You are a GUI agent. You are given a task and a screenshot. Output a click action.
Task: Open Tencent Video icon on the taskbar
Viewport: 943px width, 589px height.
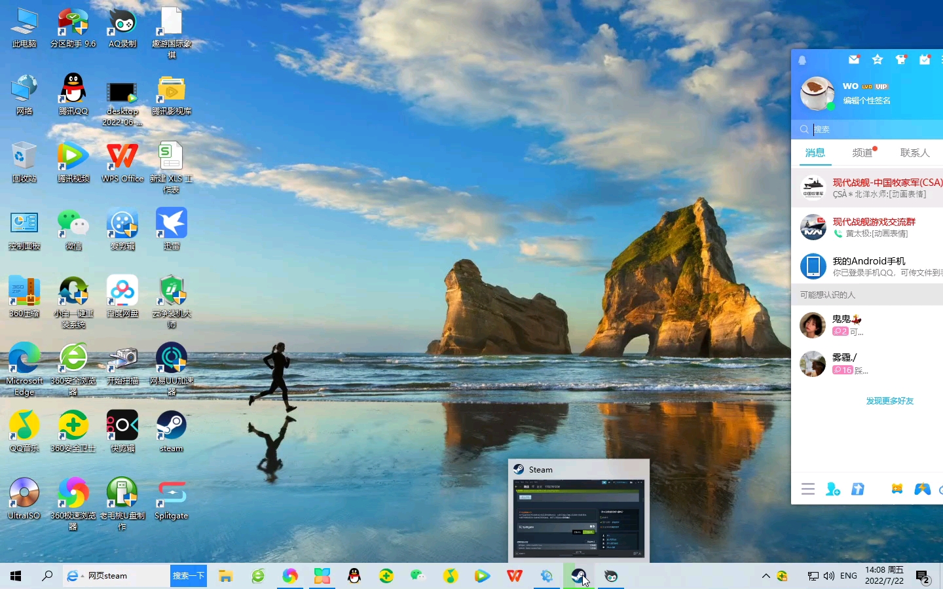483,576
